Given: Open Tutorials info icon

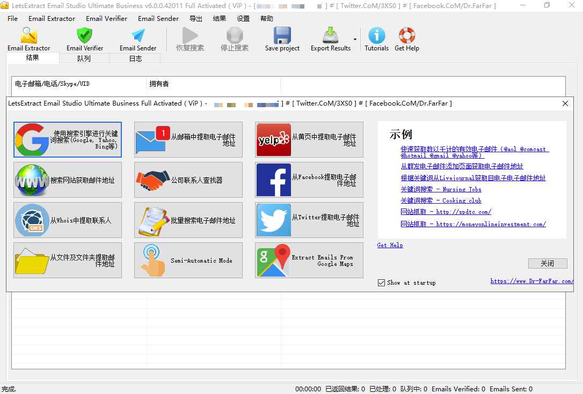Looking at the screenshot, I should click(x=377, y=39).
